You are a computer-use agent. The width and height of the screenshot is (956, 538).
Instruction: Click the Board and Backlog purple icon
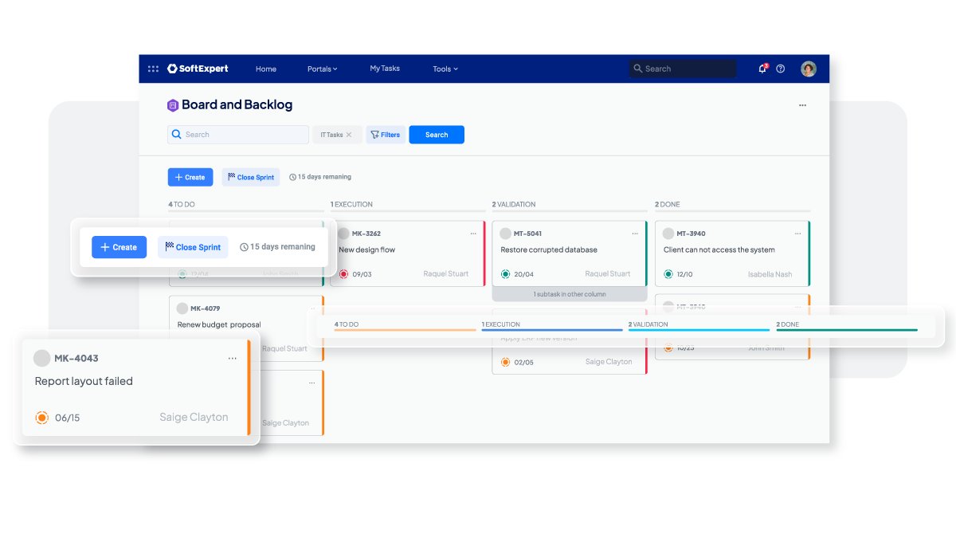(x=173, y=105)
